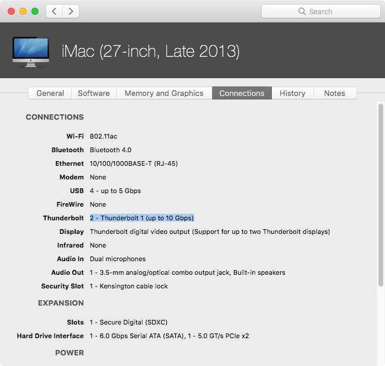Click the Secure Digital (SDXC) value
The height and width of the screenshot is (366, 385).
pos(129,322)
